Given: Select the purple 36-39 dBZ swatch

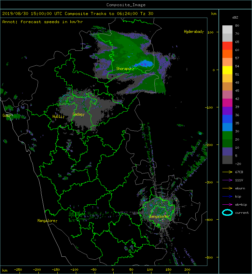Looking at the screenshot, I should pyautogui.click(x=227, y=111).
